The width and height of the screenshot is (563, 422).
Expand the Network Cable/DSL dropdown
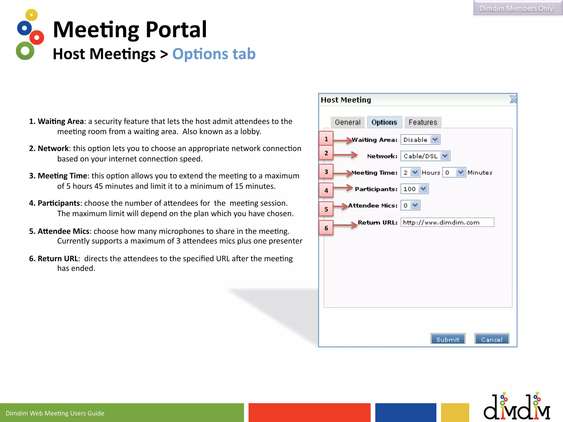coord(425,156)
